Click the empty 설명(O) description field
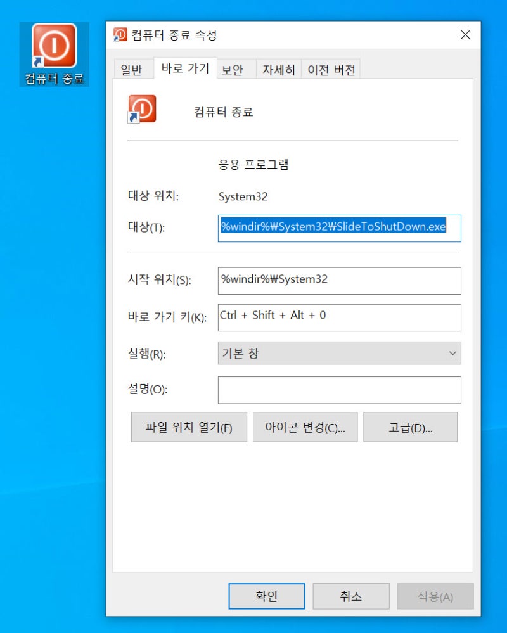Screen dimensions: 507x633 point(339,390)
